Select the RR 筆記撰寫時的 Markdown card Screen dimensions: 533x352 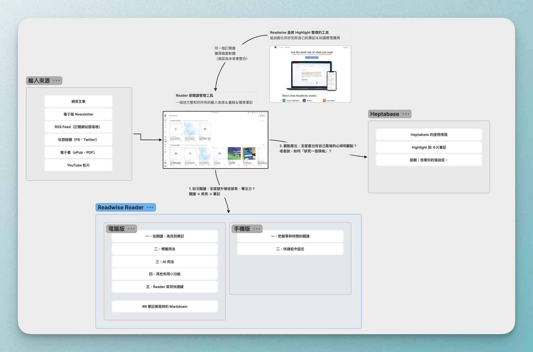pyautogui.click(x=165, y=307)
